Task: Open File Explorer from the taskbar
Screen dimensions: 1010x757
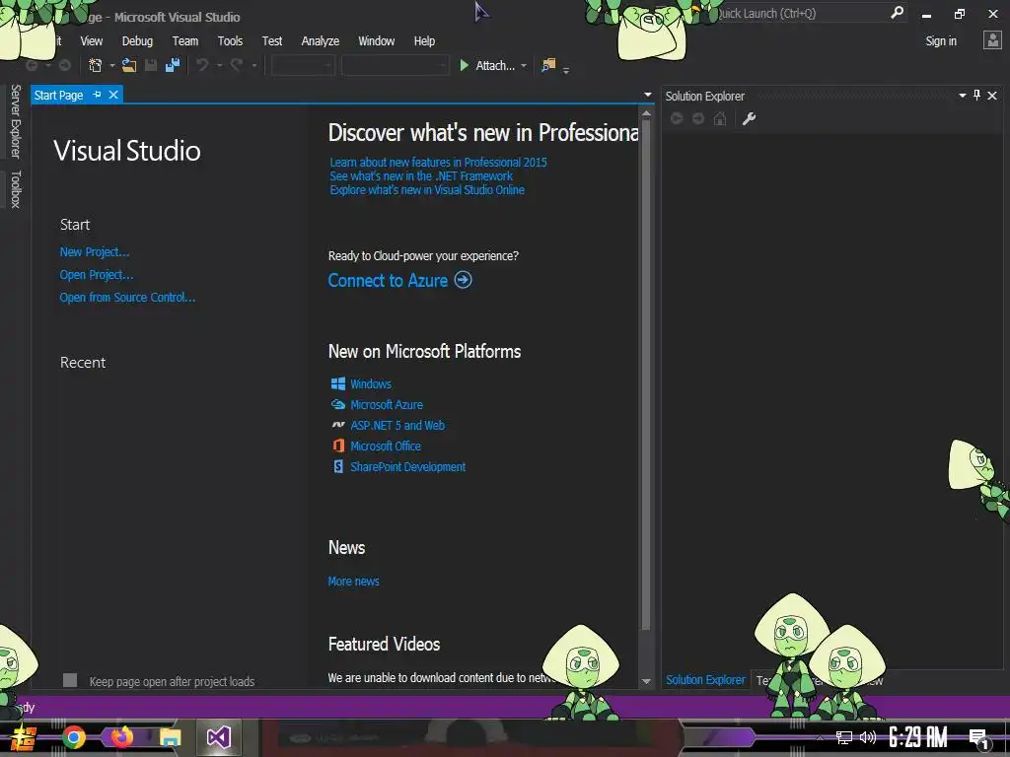Action: point(170,737)
